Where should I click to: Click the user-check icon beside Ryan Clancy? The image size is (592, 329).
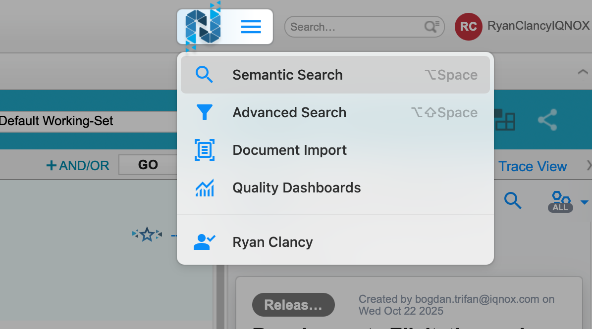click(x=204, y=242)
